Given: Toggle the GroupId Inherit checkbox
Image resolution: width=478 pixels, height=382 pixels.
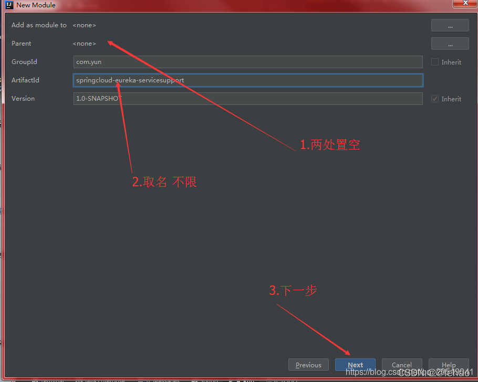Looking at the screenshot, I should 435,62.
